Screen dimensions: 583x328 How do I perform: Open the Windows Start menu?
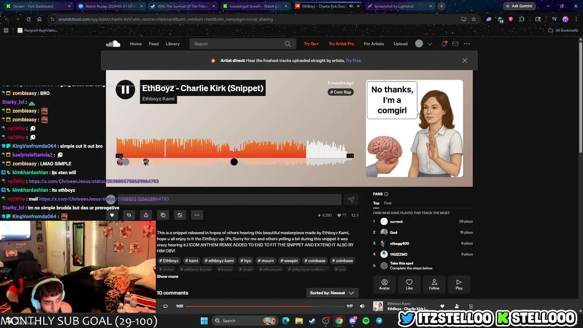tap(204, 321)
